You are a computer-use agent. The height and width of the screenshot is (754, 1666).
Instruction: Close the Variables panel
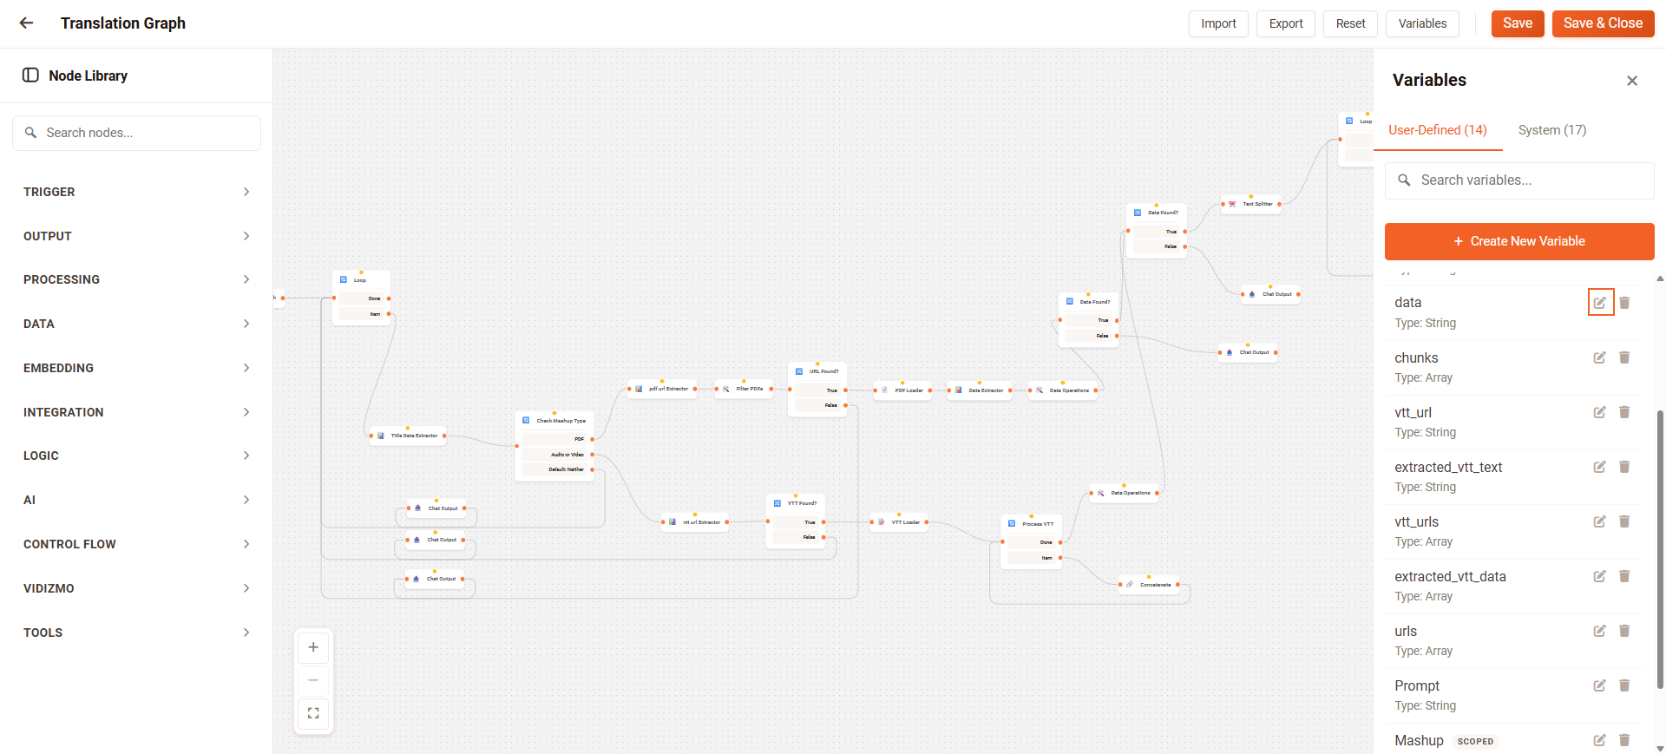pos(1631,81)
